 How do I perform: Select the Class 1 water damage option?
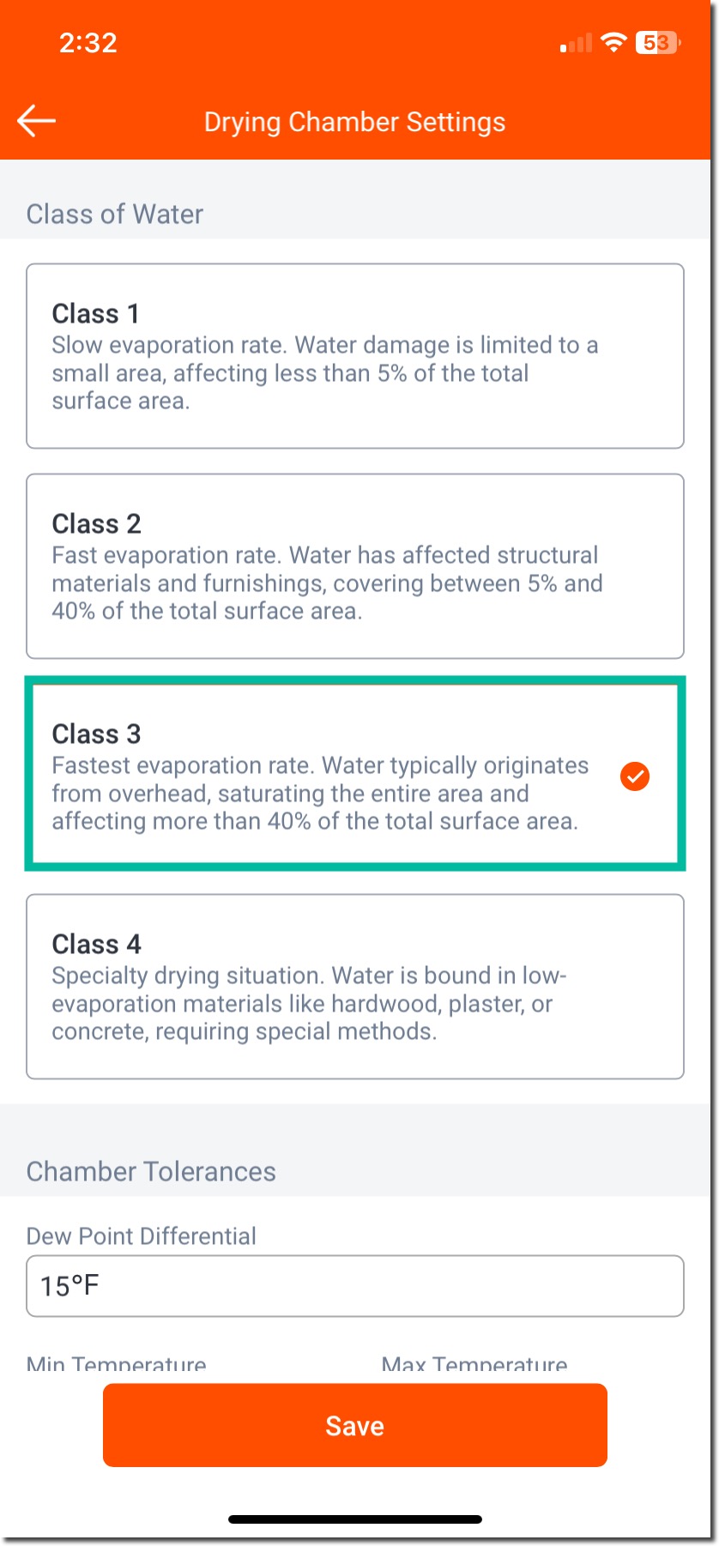click(x=355, y=356)
